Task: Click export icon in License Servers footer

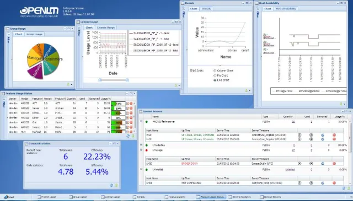Action: click(x=349, y=189)
